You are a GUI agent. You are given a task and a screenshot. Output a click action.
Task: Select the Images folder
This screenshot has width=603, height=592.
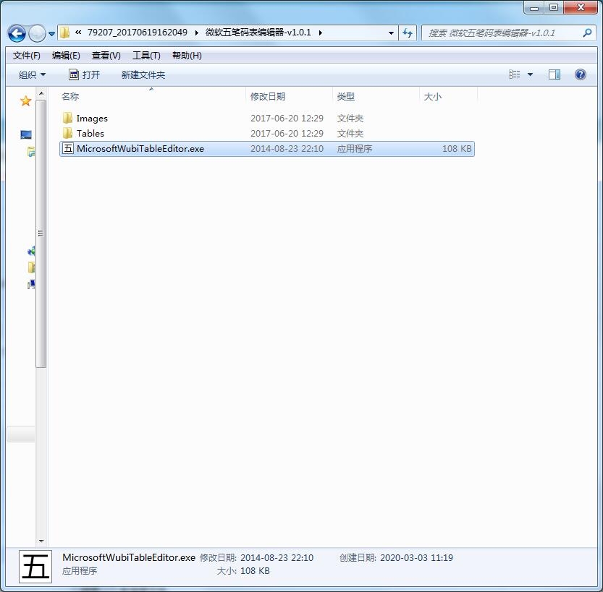click(x=92, y=119)
